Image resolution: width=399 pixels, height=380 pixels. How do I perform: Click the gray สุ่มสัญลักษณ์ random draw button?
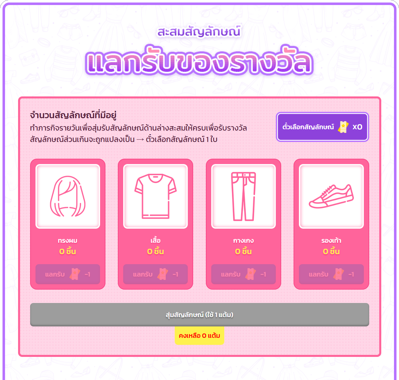199,315
